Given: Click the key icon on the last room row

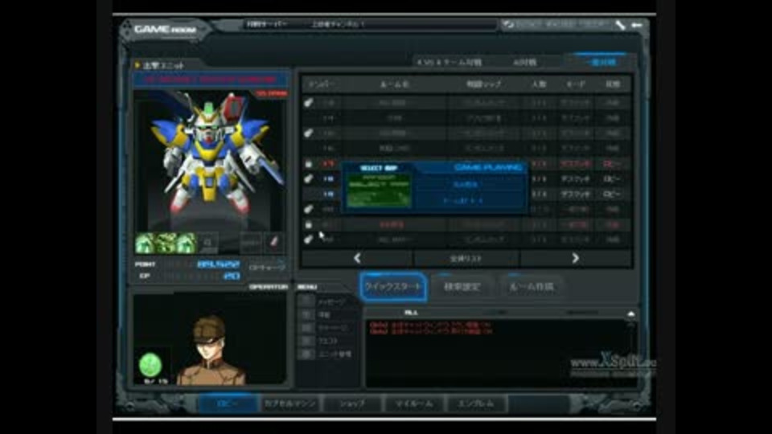Looking at the screenshot, I should [308, 240].
